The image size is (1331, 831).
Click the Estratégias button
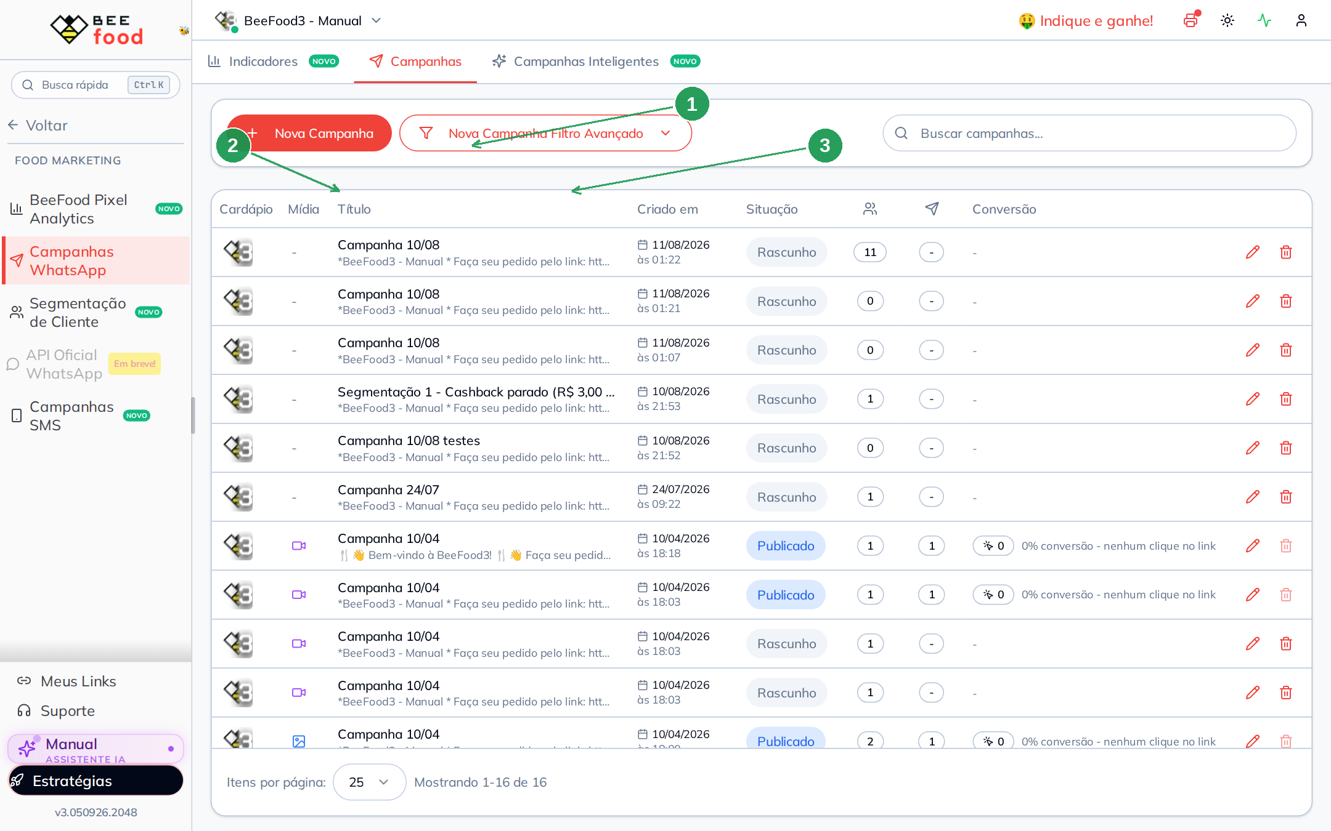click(x=96, y=781)
